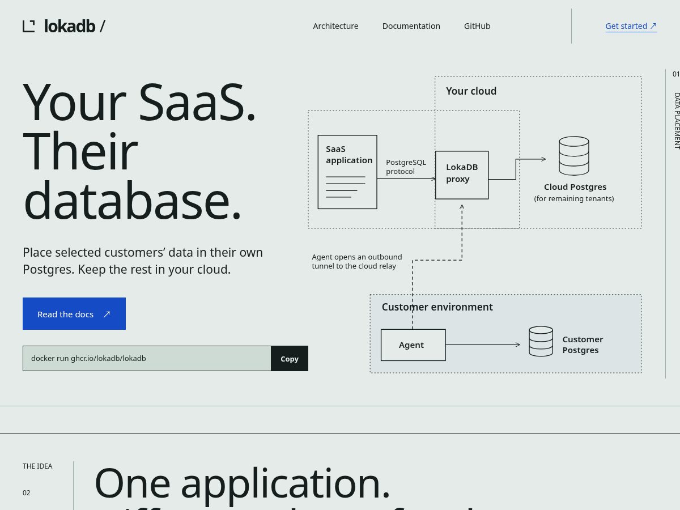Click 'THE IDEA' section label
The height and width of the screenshot is (510, 680).
37,466
